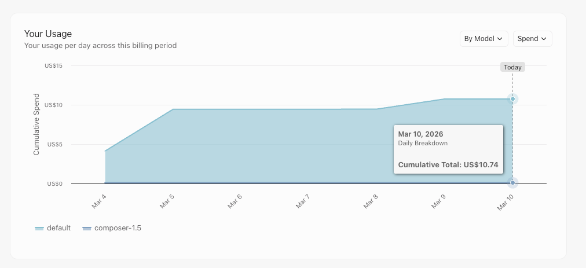Click the light blue default legend swatch

click(39, 229)
